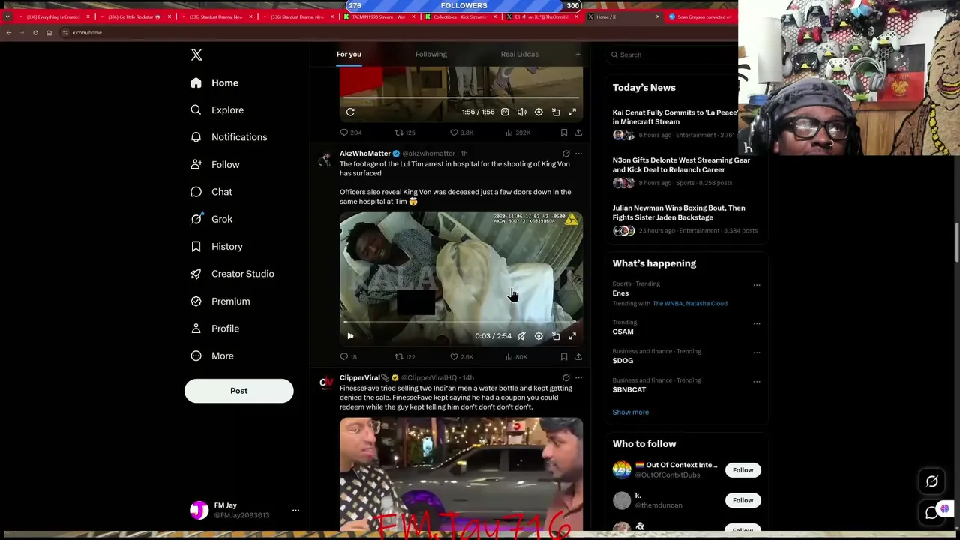Screen dimensions: 960x540
Task: Open the Notifications page
Action: click(229, 137)
